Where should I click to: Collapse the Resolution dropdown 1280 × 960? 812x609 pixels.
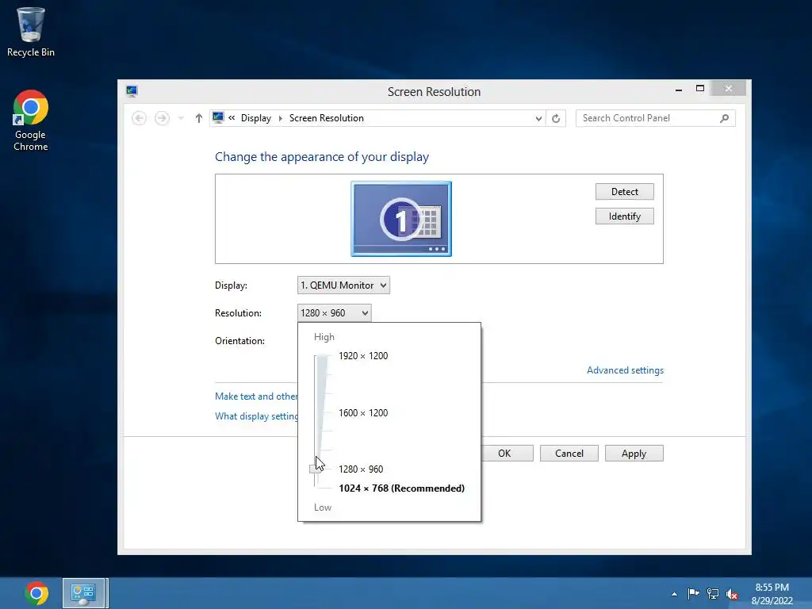click(334, 312)
